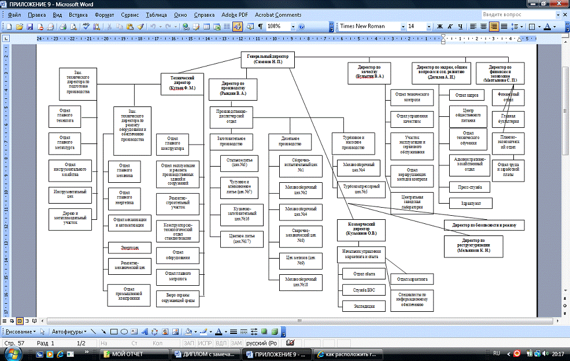Screen dimensions: 570x361
Task: Create a new blank document
Action: click(x=9, y=27)
